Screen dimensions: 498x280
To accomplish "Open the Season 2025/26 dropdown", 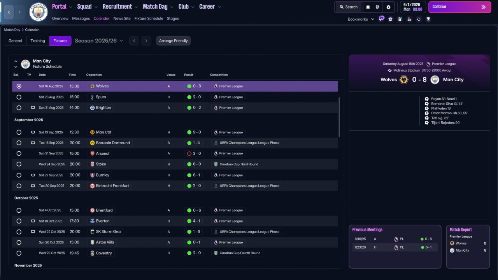I will [x=99, y=41].
